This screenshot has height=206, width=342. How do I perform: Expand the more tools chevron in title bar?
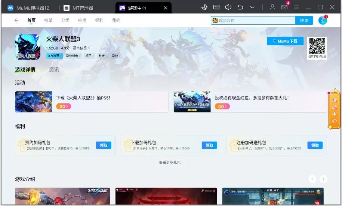[x=252, y=7]
